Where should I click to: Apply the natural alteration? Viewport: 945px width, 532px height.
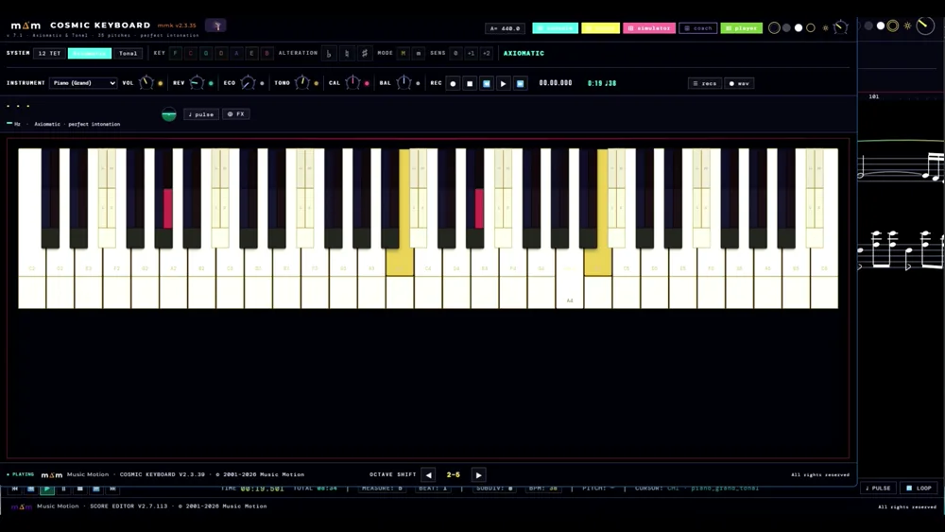coord(347,53)
